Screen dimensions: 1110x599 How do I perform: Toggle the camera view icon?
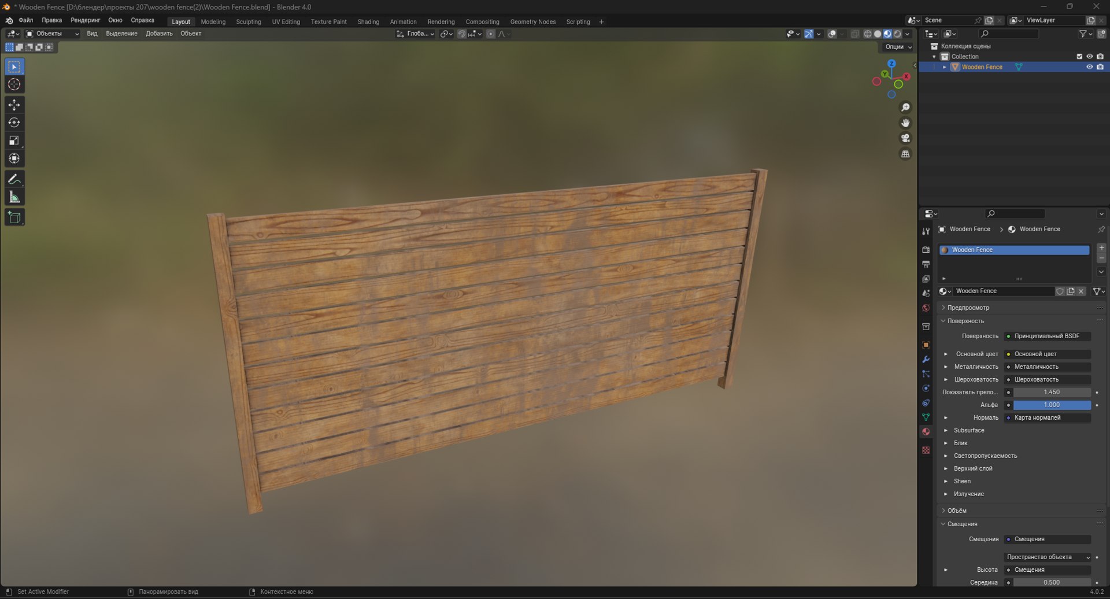(x=905, y=138)
